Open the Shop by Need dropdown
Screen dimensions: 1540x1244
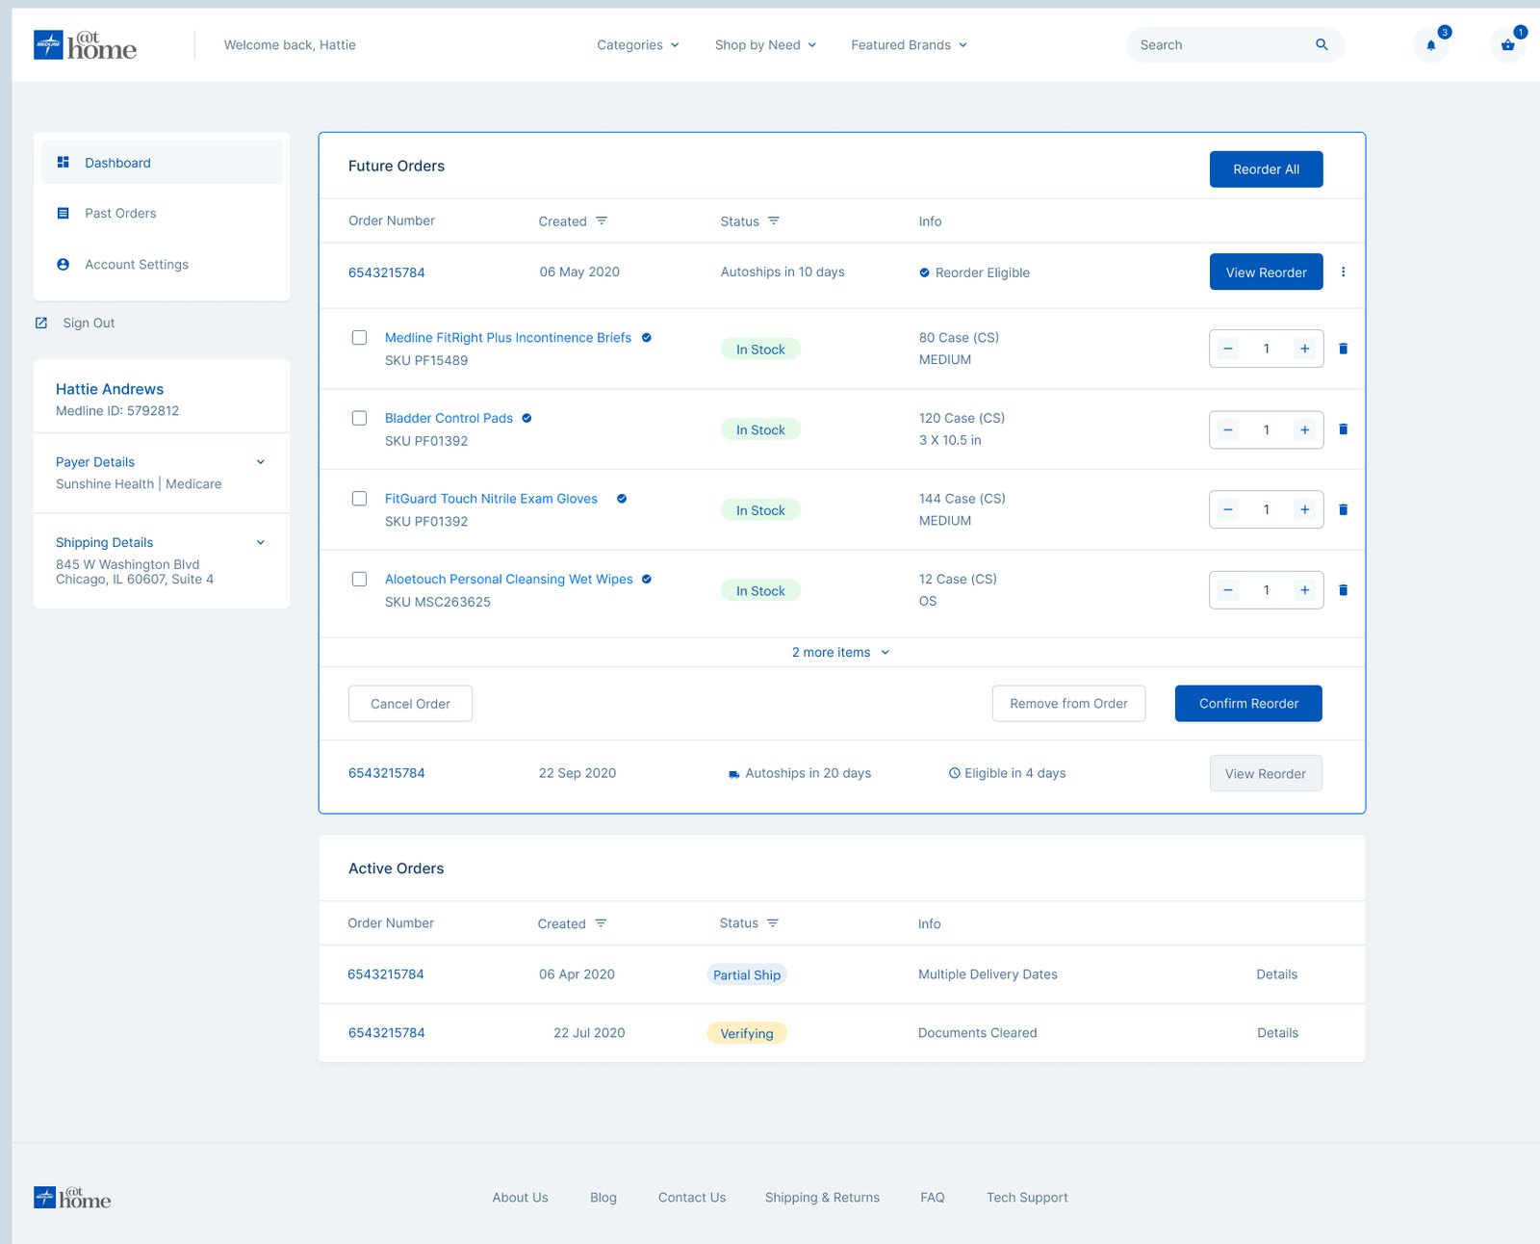coord(765,44)
